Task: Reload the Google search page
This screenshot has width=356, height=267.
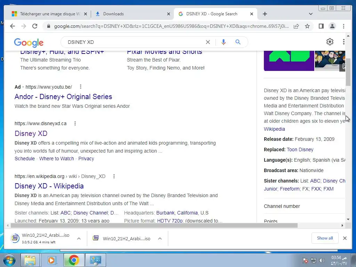Action: 35,26
